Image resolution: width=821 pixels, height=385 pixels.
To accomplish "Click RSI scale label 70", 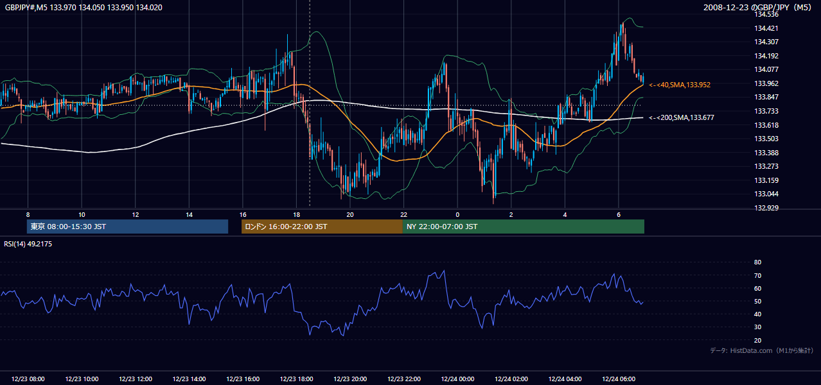I will [x=757, y=275].
